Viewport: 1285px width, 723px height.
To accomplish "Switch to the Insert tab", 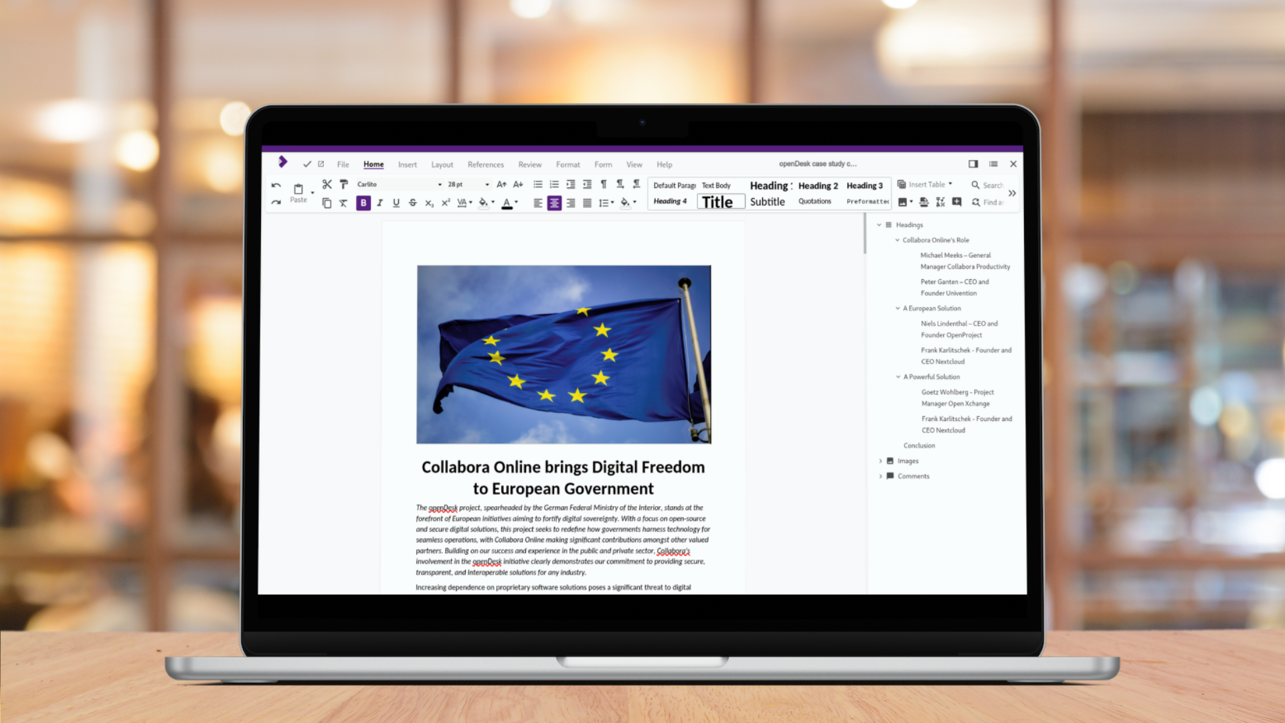I will [x=408, y=165].
